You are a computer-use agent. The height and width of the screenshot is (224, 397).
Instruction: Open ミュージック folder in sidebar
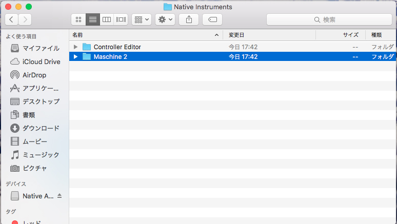tap(41, 155)
